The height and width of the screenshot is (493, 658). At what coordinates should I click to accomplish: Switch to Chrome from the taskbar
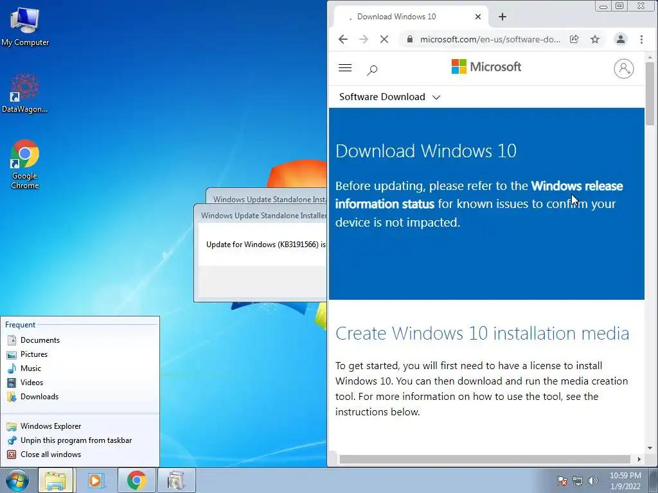(x=136, y=481)
